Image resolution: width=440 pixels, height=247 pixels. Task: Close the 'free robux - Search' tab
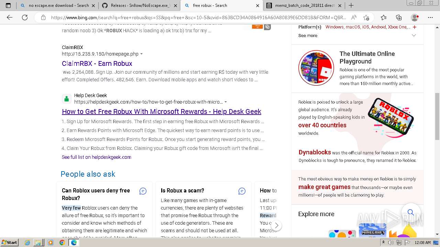[x=258, y=5]
